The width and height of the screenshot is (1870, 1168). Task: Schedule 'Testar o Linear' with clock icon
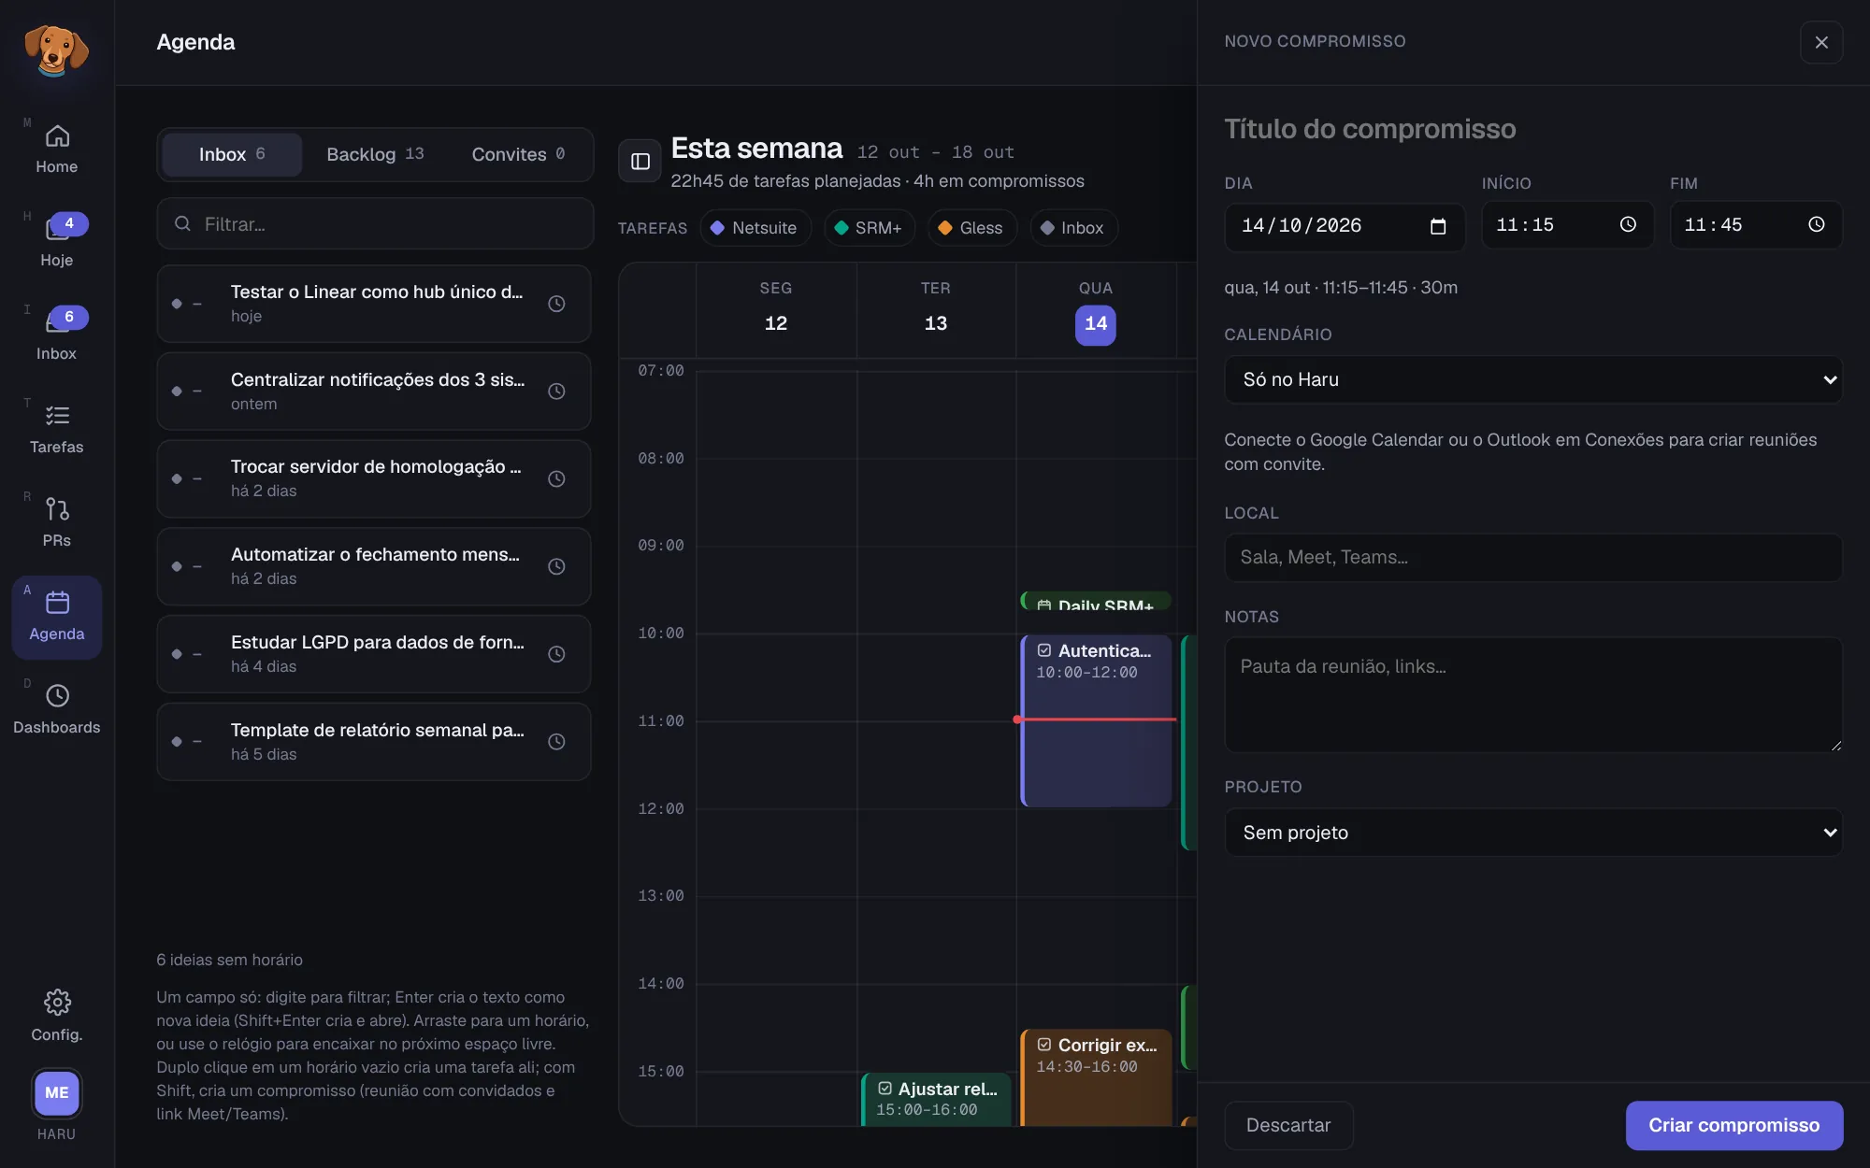[x=556, y=304]
